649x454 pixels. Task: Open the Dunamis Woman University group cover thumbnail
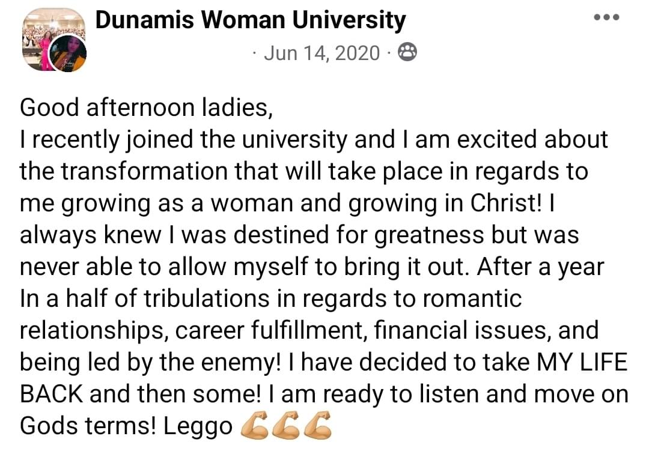pos(54,40)
